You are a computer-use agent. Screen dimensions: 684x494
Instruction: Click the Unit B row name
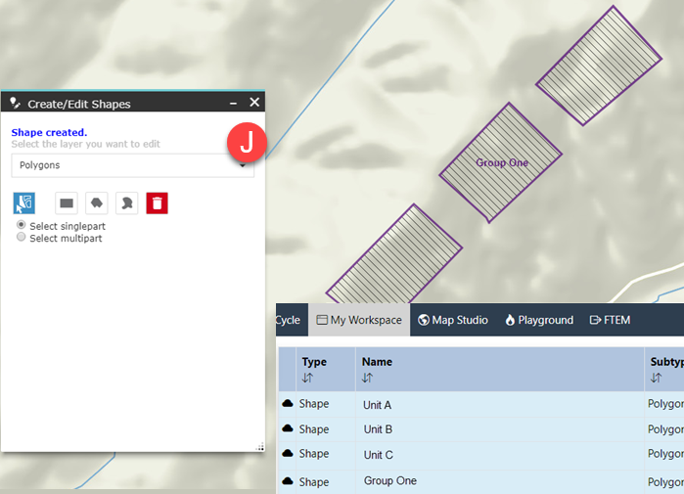tap(378, 429)
